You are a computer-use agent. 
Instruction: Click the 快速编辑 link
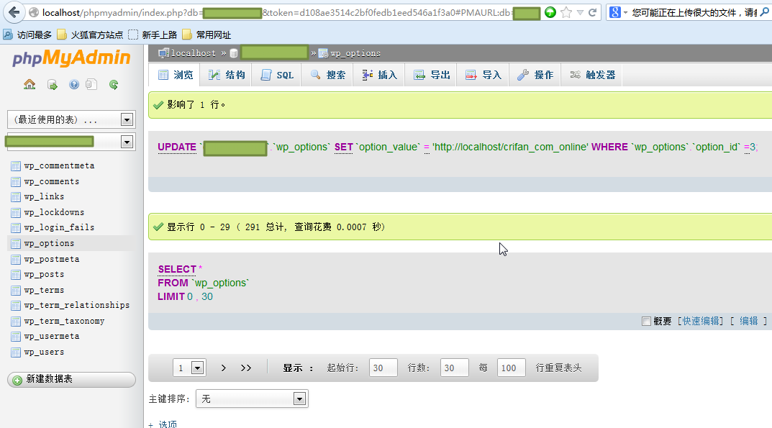coord(701,321)
